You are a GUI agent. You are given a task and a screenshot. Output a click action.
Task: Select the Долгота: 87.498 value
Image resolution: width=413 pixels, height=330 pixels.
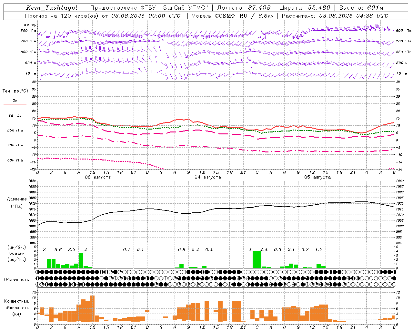pos(244,8)
